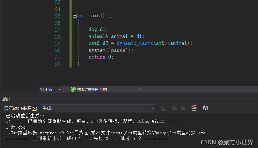Click the vcxproj exe path output line
This screenshot has width=258, height=148.
105,133
